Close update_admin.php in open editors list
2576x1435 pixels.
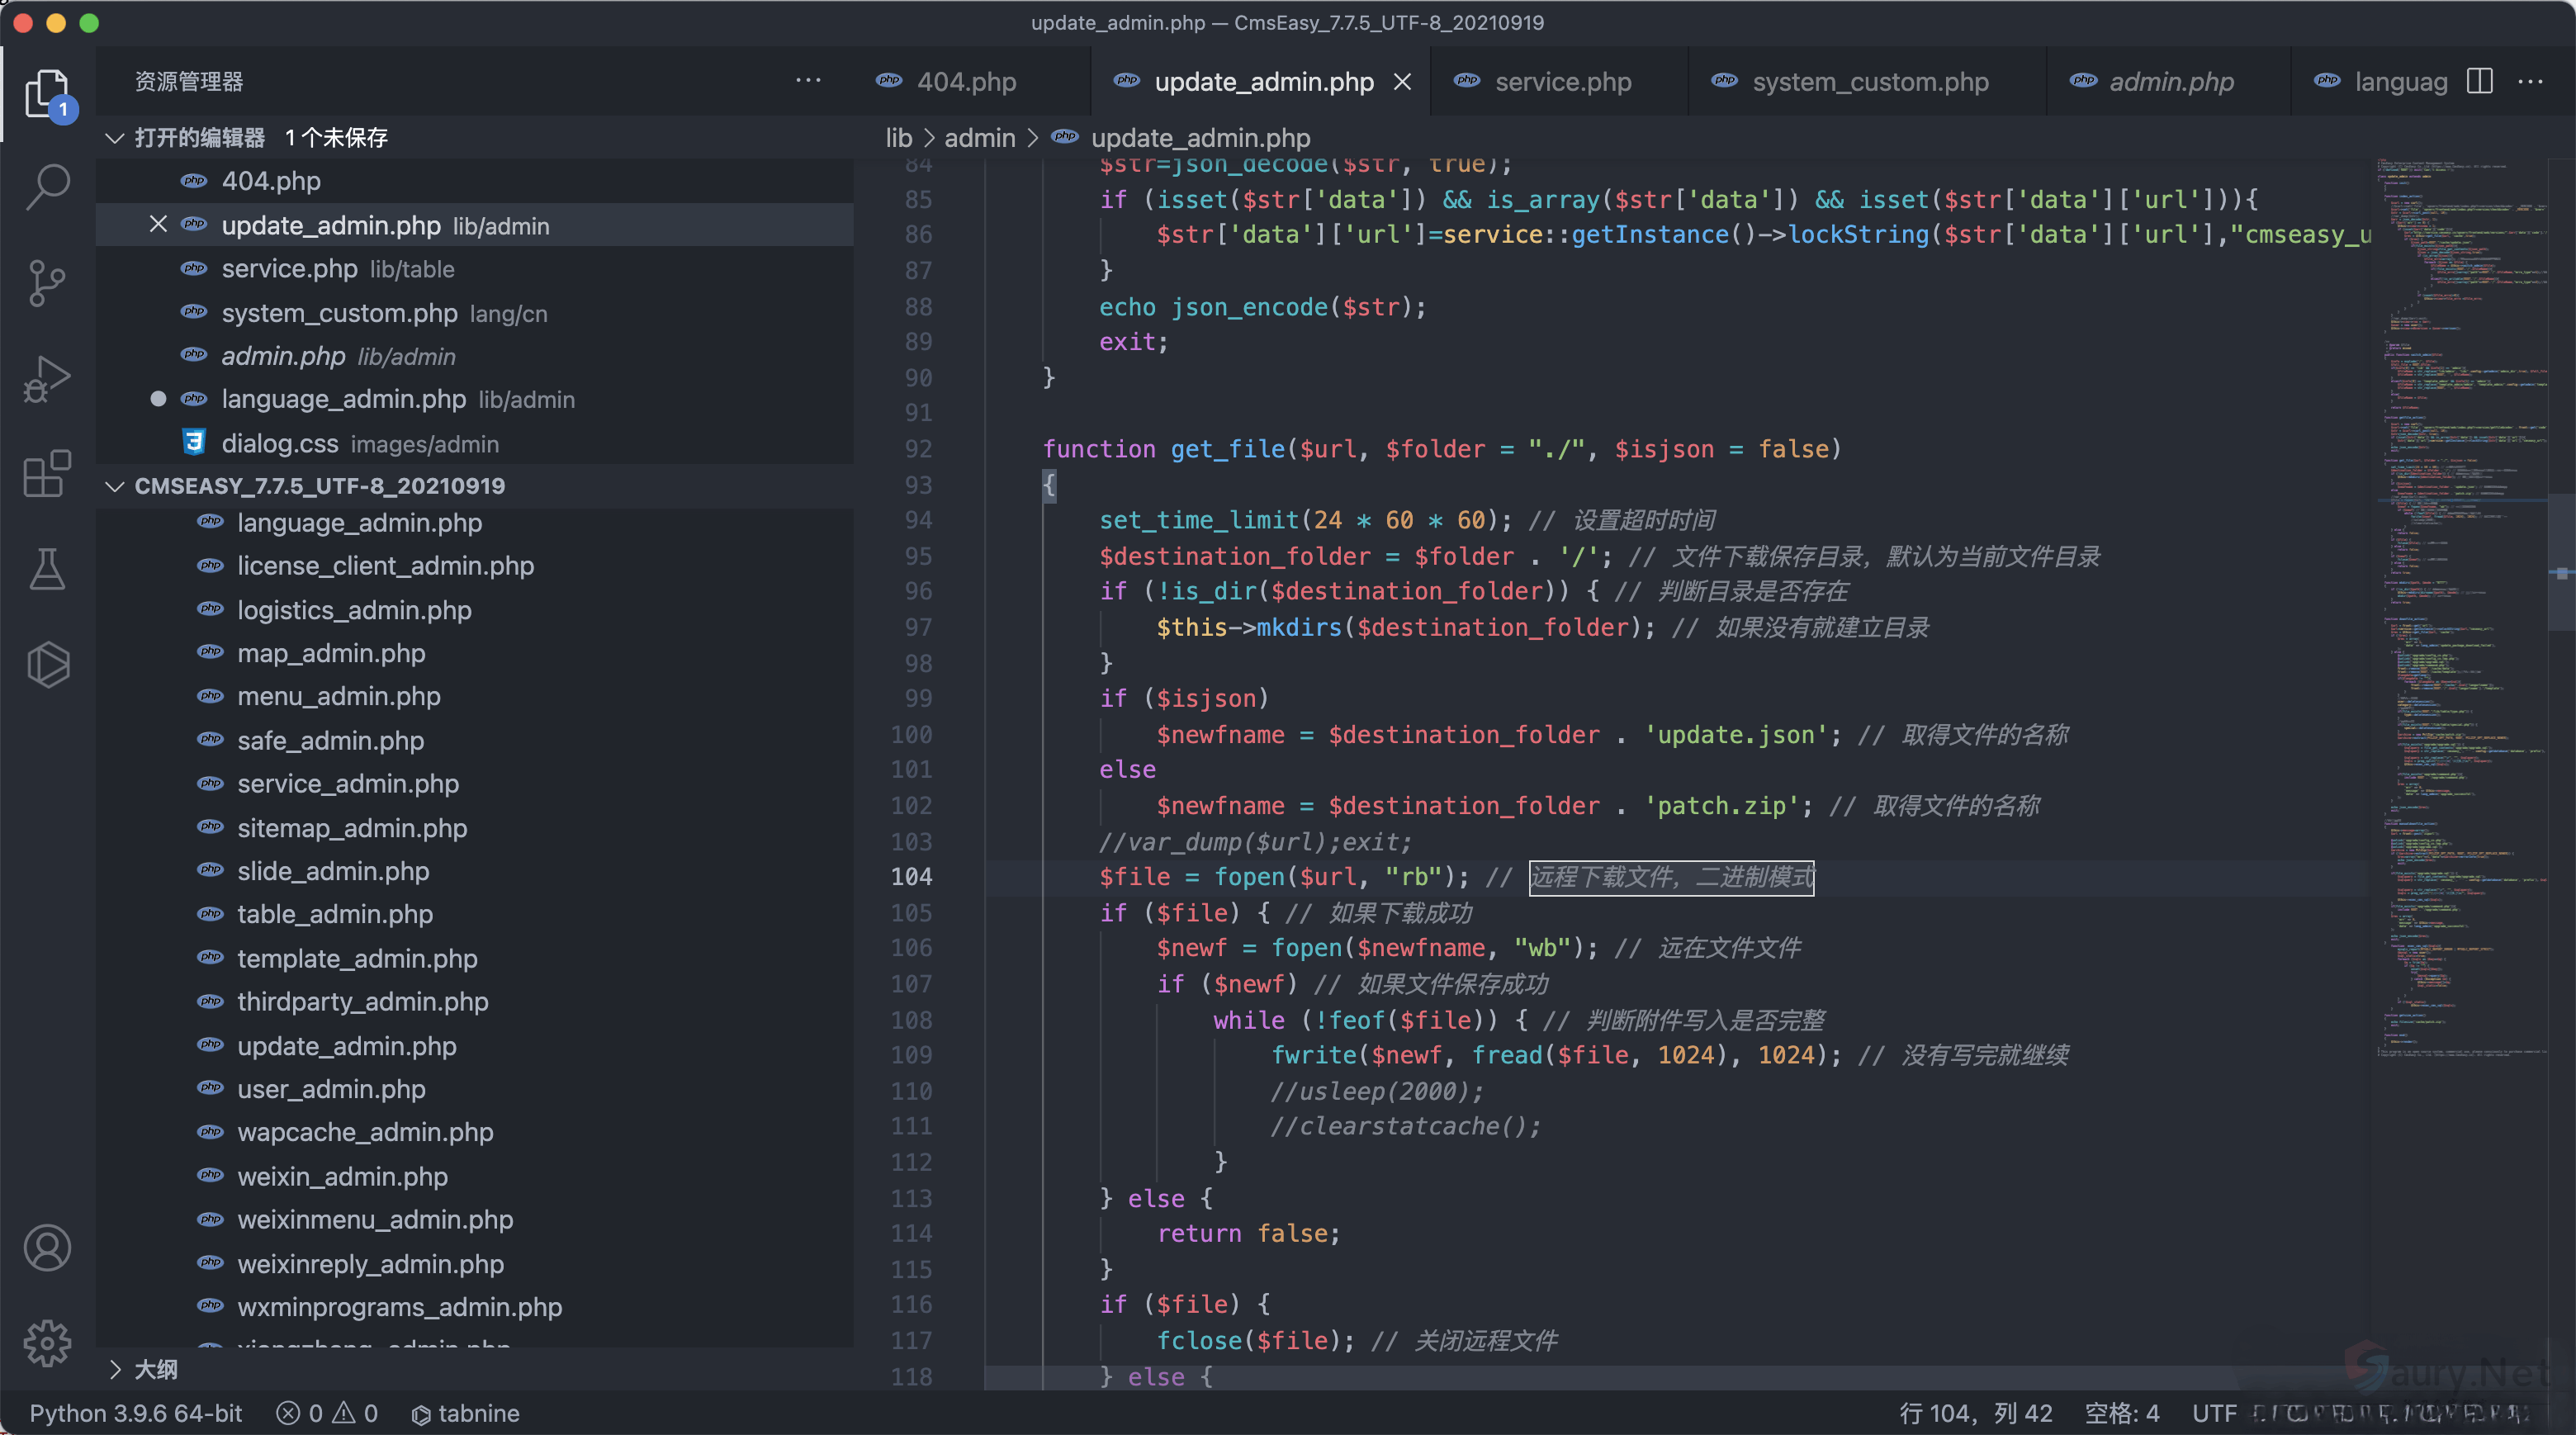(x=158, y=225)
